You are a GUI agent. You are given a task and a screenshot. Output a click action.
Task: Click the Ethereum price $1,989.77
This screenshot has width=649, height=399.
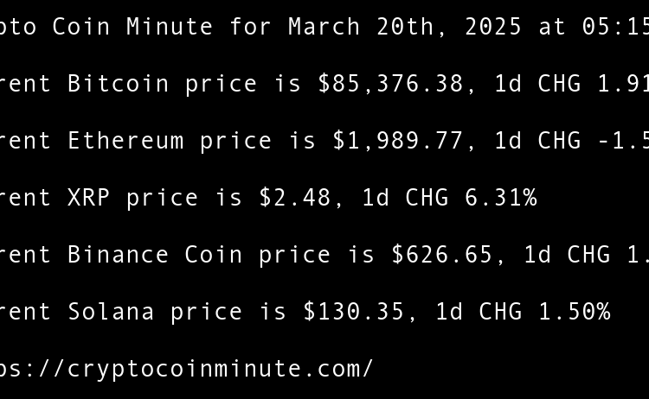pyautogui.click(x=398, y=141)
